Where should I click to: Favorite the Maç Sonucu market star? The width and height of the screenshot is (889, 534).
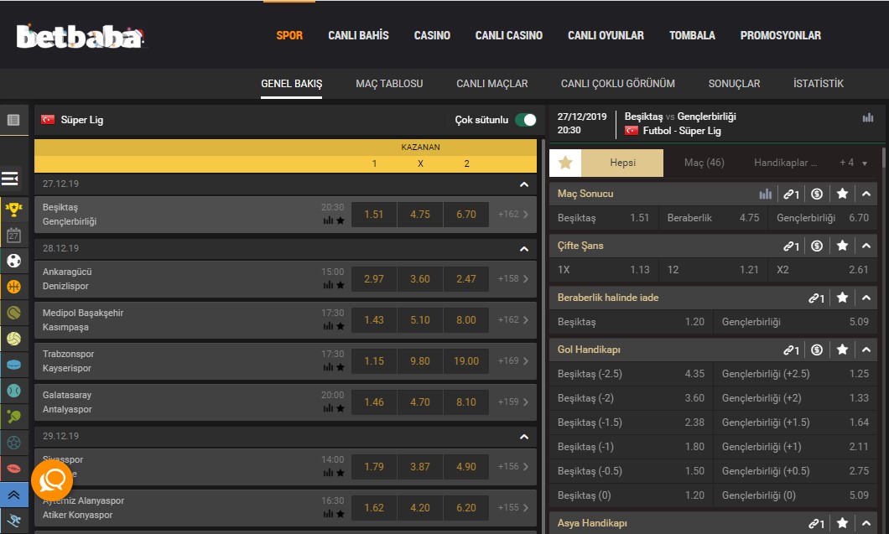(x=842, y=194)
